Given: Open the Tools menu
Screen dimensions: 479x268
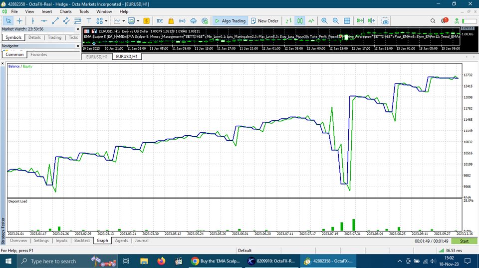Looking at the screenshot, I should click(x=84, y=11).
